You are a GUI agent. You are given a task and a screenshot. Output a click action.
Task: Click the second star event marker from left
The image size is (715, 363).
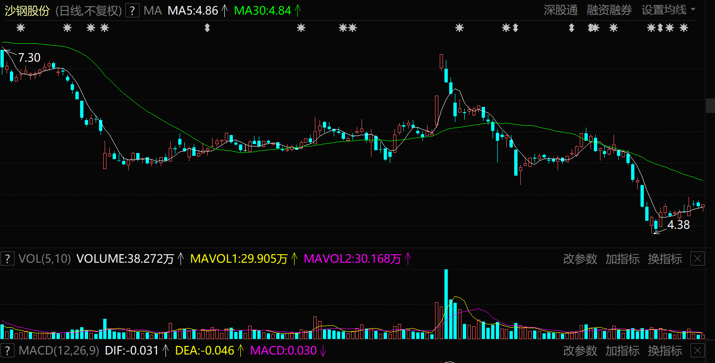click(67, 28)
